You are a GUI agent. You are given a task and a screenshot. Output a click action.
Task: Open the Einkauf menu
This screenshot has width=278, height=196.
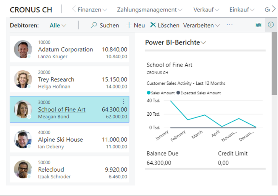(x=242, y=9)
